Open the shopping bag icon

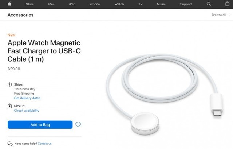(227, 4)
